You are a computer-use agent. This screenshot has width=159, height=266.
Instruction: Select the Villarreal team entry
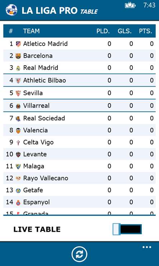tap(79, 106)
